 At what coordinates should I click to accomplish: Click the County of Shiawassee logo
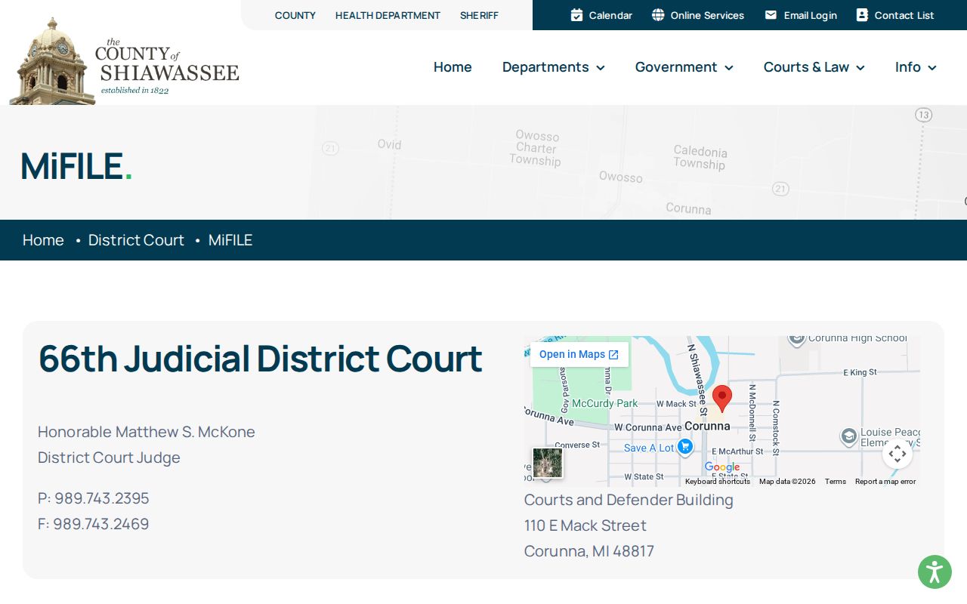[x=125, y=62]
